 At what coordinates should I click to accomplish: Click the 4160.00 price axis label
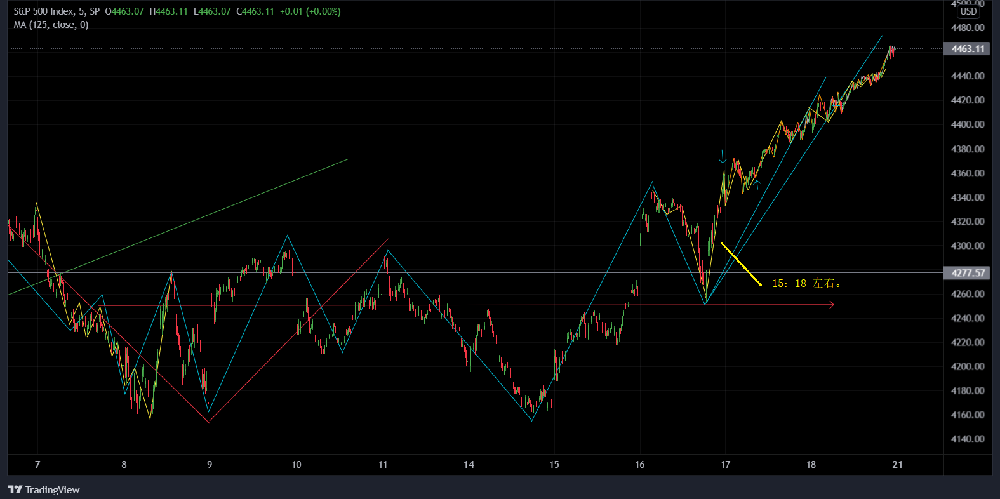[x=968, y=415]
